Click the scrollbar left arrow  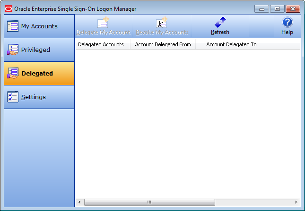coord(79,202)
